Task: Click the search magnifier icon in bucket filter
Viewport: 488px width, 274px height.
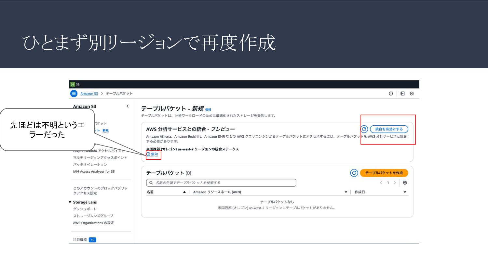Action: (x=151, y=183)
